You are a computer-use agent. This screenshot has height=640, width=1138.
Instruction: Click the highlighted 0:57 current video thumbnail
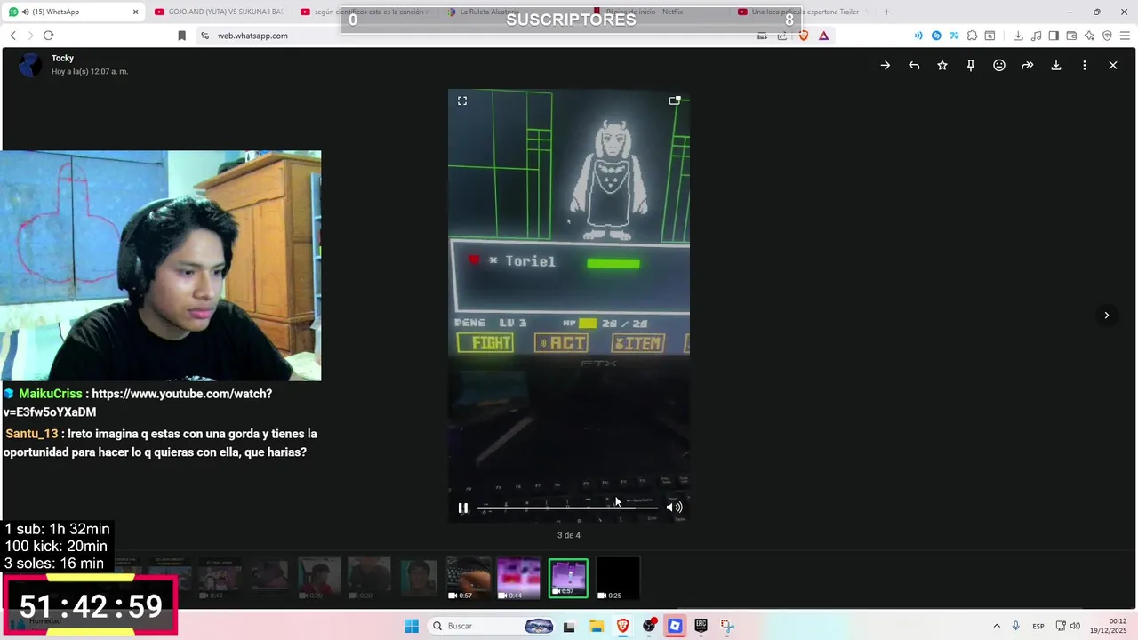(568, 579)
